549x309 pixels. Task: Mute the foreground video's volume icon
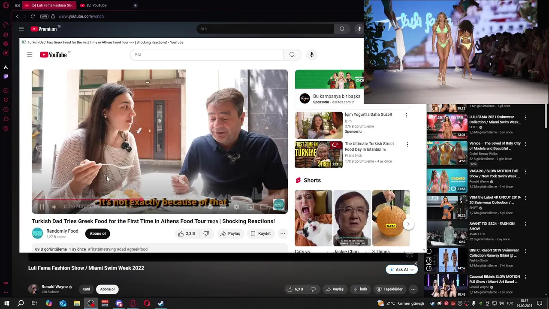pos(54,207)
